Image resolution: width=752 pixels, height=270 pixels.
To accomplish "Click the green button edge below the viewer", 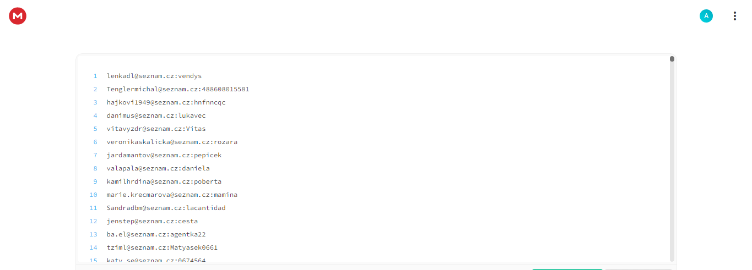I will (567, 269).
